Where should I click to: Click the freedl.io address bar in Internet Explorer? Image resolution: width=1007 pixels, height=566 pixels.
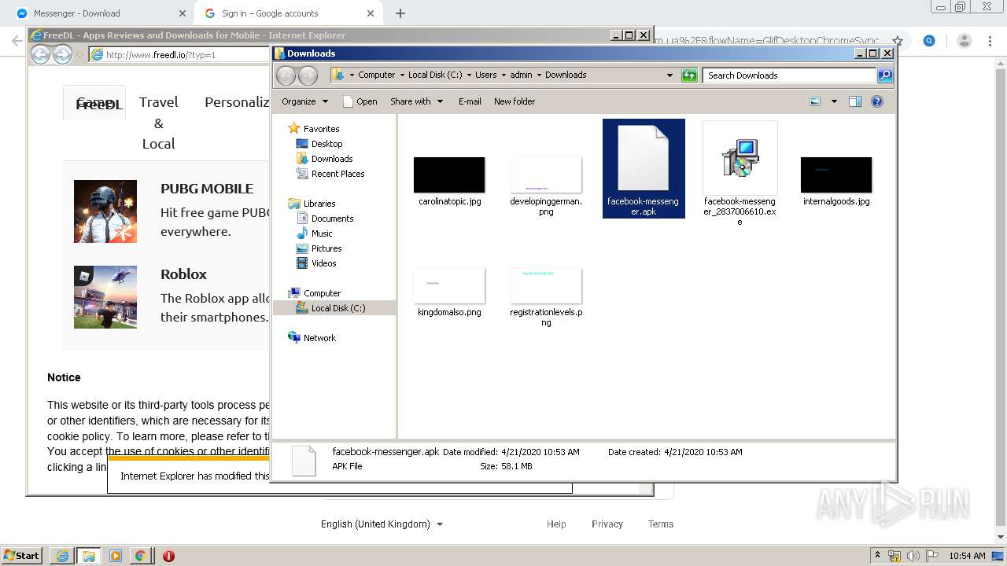click(179, 55)
